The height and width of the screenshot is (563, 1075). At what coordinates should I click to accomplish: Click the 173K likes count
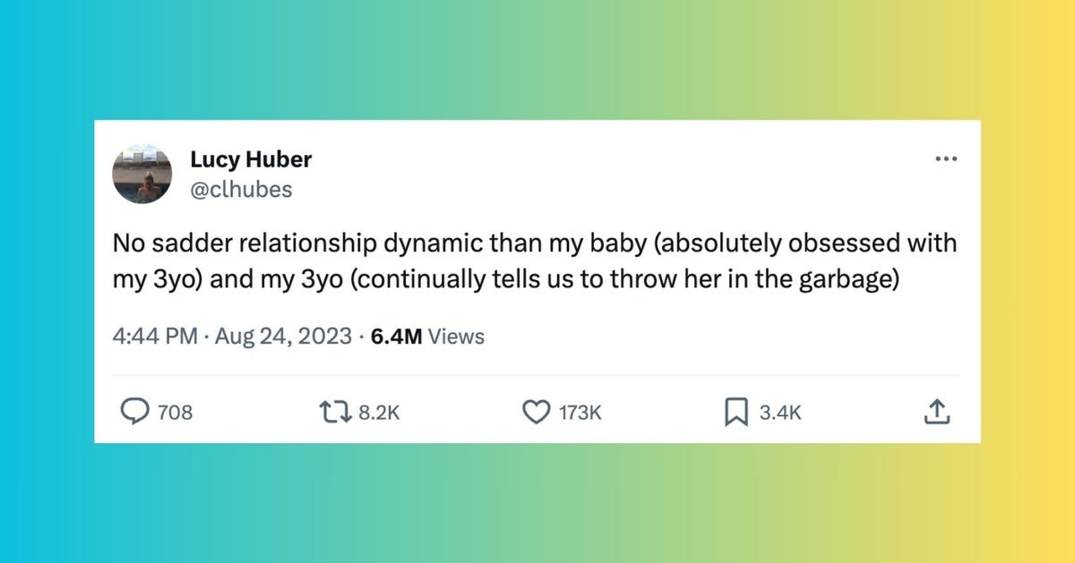(580, 413)
